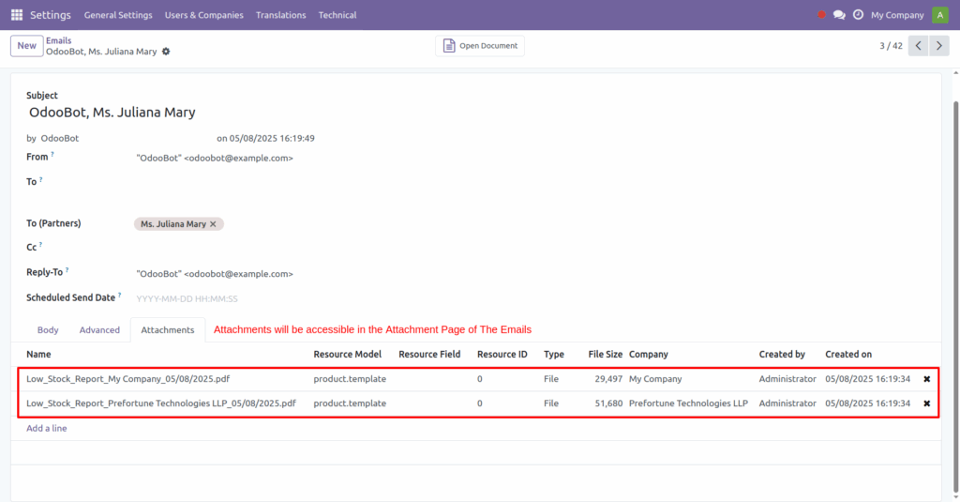Click file size 29,497 cell
The image size is (960, 502).
(x=608, y=379)
